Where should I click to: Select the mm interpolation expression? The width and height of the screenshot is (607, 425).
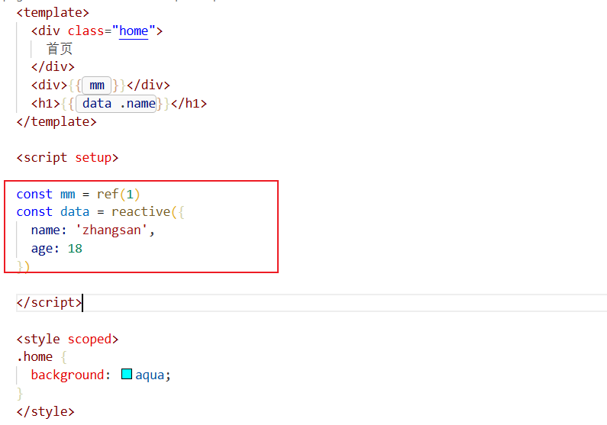click(x=97, y=85)
